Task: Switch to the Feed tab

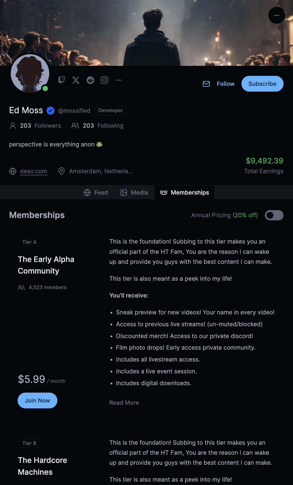Action: pyautogui.click(x=96, y=192)
